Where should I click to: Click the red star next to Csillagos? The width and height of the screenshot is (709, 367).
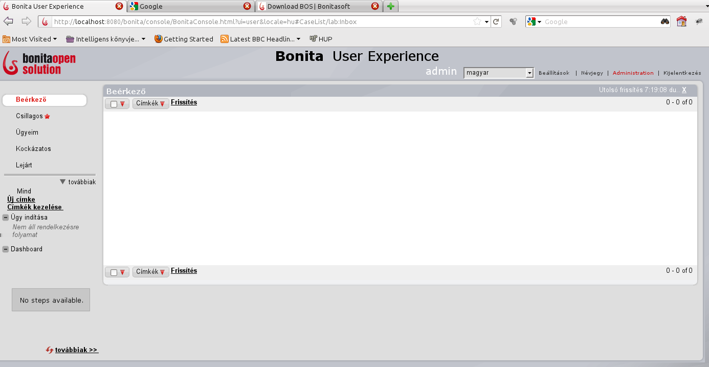47,116
